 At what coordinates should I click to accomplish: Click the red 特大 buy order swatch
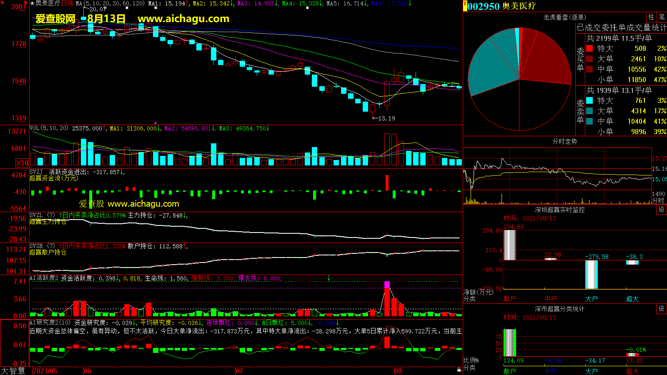(589, 49)
